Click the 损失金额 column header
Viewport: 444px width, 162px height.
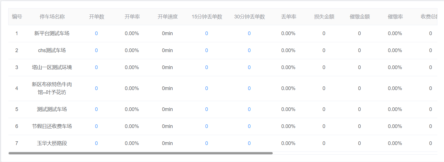(x=324, y=17)
